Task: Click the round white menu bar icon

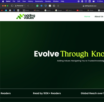Action: (x=82, y=1)
